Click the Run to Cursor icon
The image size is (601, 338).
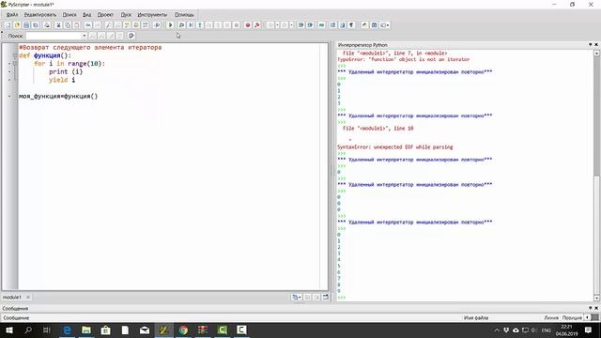coord(191,25)
